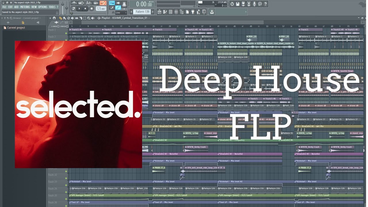Click the CPU and memory usage panel
Screen dimensions: 368x207
point(212,4)
